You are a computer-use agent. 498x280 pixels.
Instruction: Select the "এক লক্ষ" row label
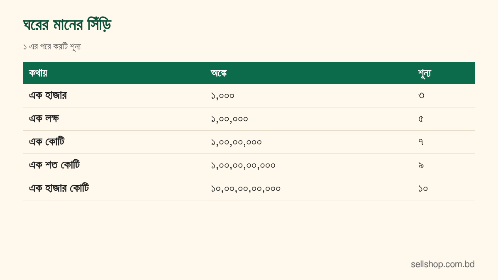[x=44, y=119]
